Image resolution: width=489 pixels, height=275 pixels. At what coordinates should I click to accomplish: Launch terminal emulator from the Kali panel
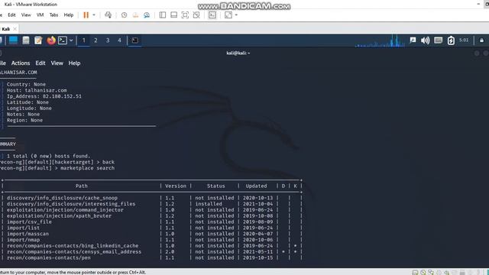click(x=63, y=40)
